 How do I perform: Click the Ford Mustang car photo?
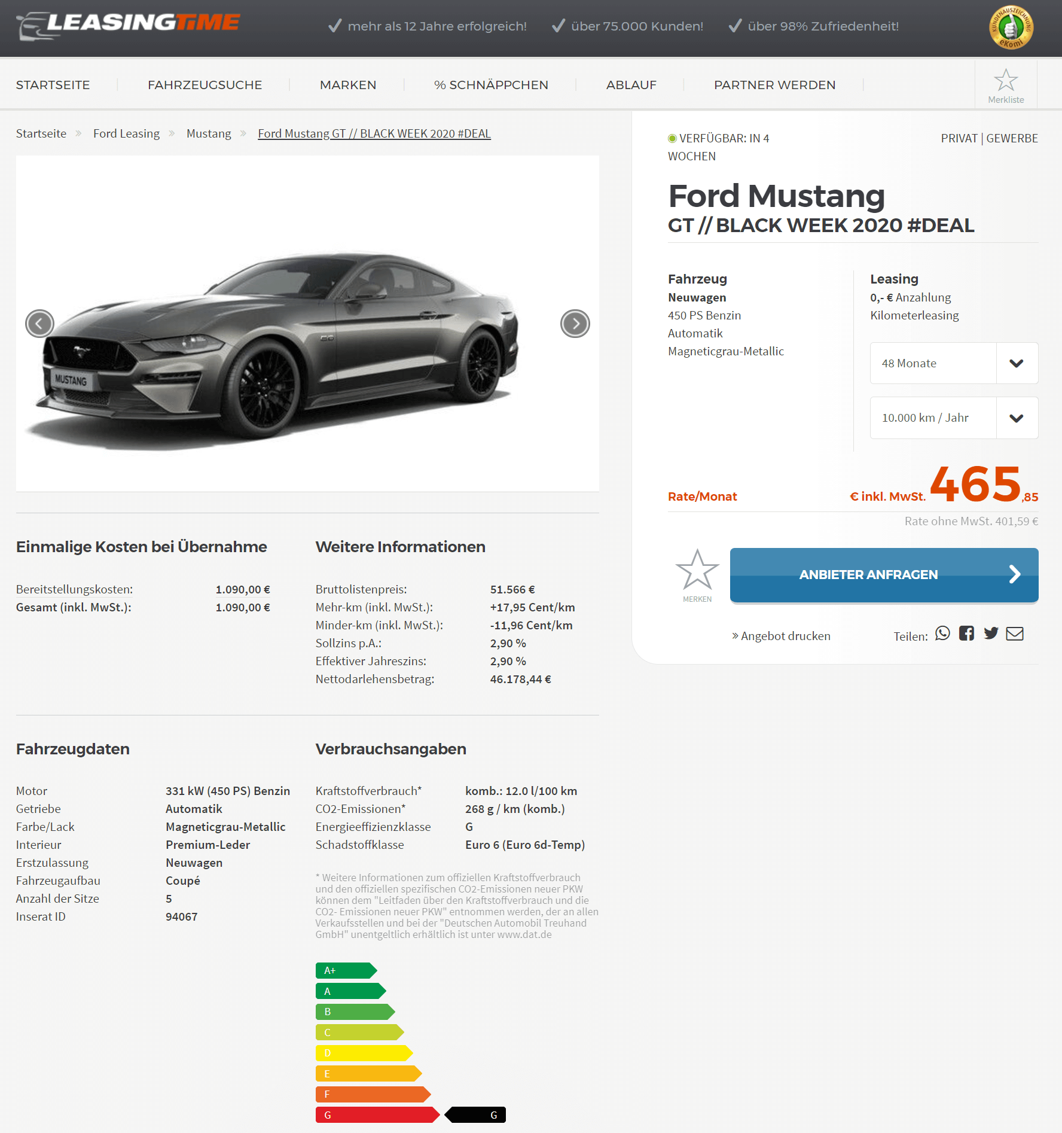(307, 324)
